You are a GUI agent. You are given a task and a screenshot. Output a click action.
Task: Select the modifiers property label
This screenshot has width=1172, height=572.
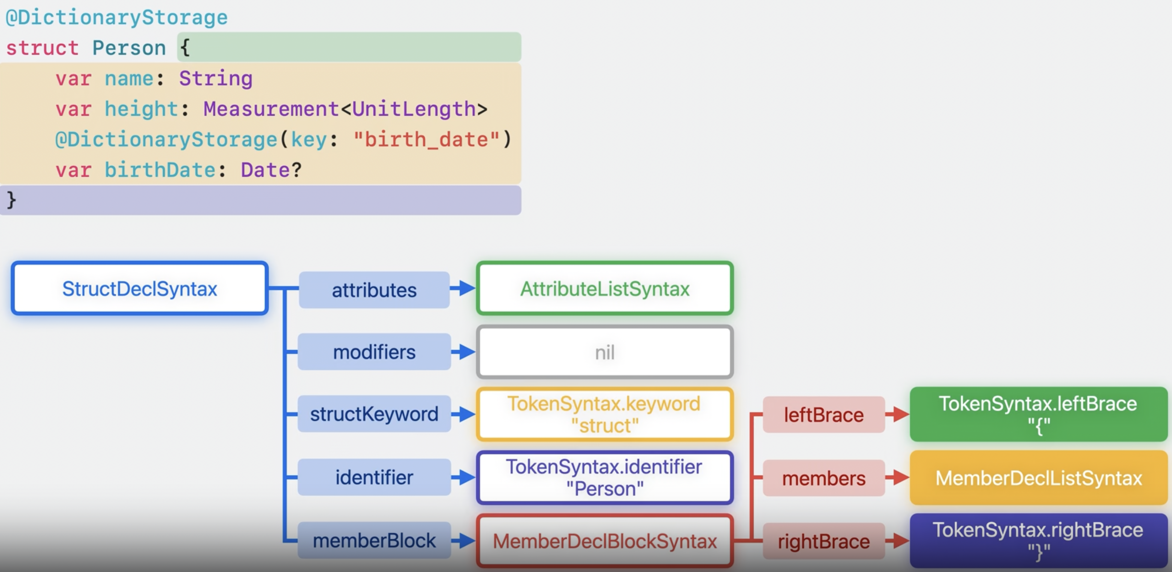point(374,352)
